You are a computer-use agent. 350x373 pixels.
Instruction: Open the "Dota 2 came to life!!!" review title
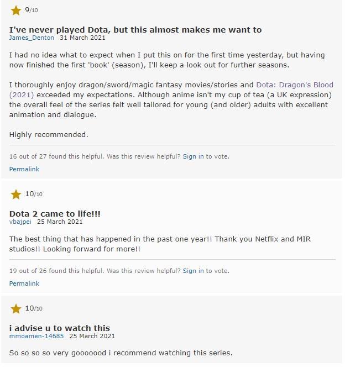click(x=55, y=213)
